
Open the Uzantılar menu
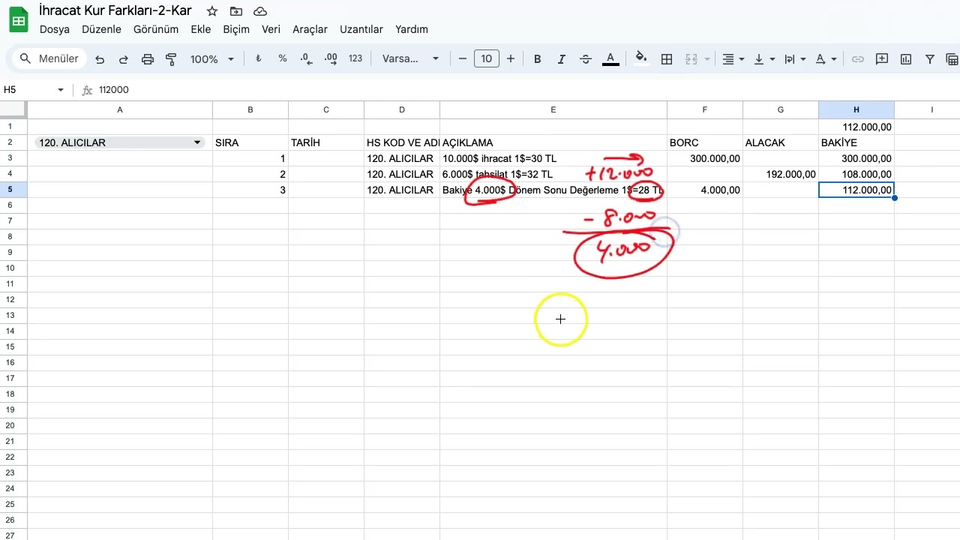pyautogui.click(x=361, y=29)
